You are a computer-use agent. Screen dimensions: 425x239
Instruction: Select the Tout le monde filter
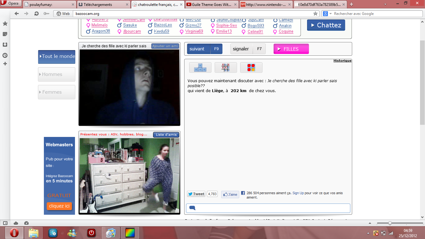pyautogui.click(x=57, y=57)
